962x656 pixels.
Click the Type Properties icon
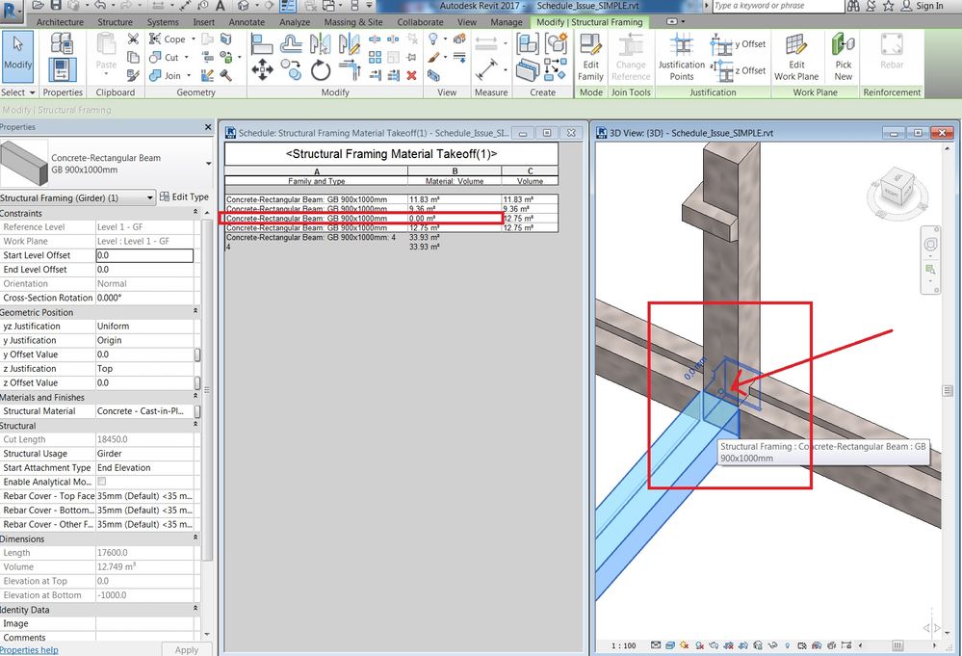(62, 43)
